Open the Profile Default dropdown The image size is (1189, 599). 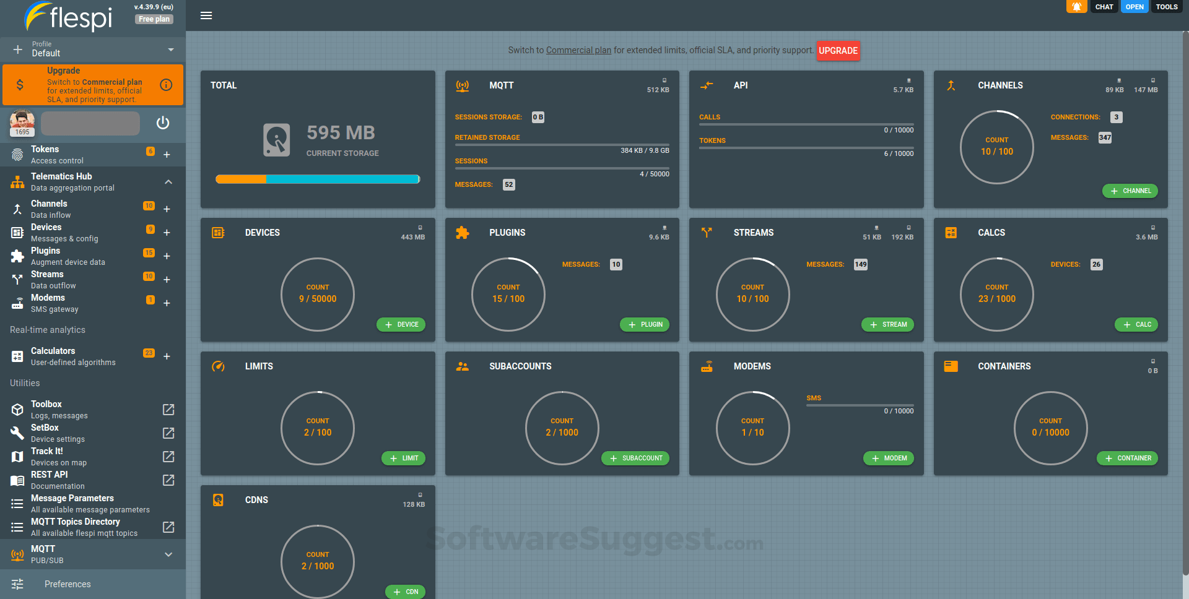click(x=170, y=49)
